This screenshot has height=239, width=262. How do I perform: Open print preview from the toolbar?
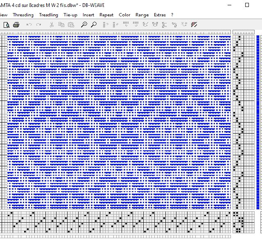click(x=7, y=25)
